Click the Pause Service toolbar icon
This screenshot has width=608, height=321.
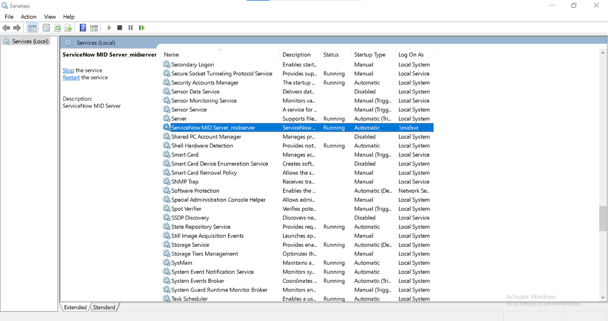click(x=131, y=28)
